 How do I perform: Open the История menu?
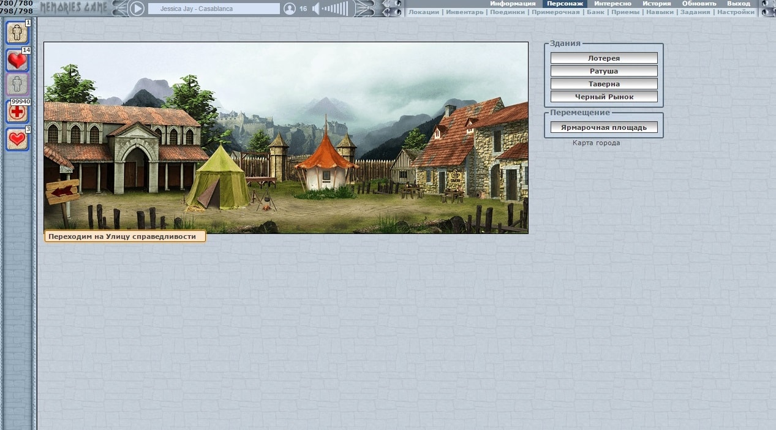pyautogui.click(x=656, y=4)
